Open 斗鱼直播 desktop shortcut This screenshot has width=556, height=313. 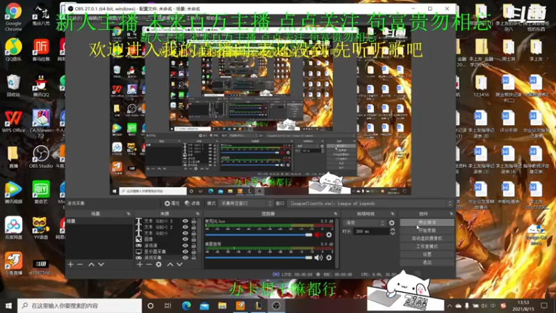pos(13,263)
